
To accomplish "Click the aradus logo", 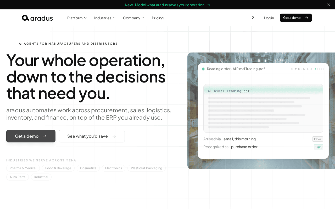I will tap(37, 18).
